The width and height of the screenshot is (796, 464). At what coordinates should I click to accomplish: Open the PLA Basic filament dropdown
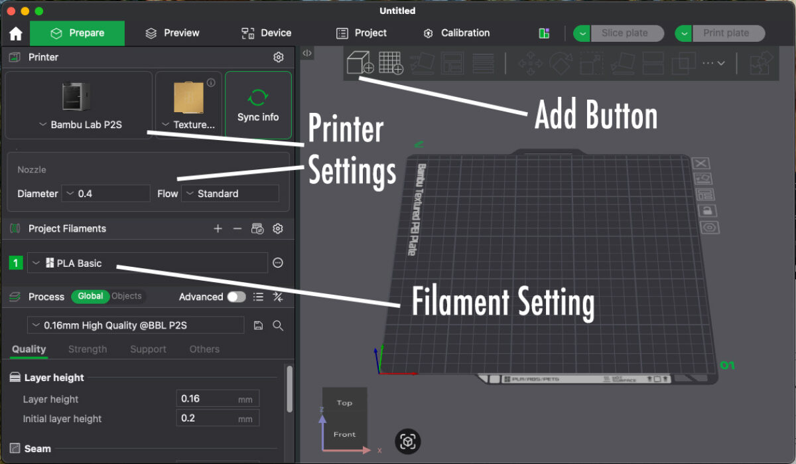pos(147,263)
